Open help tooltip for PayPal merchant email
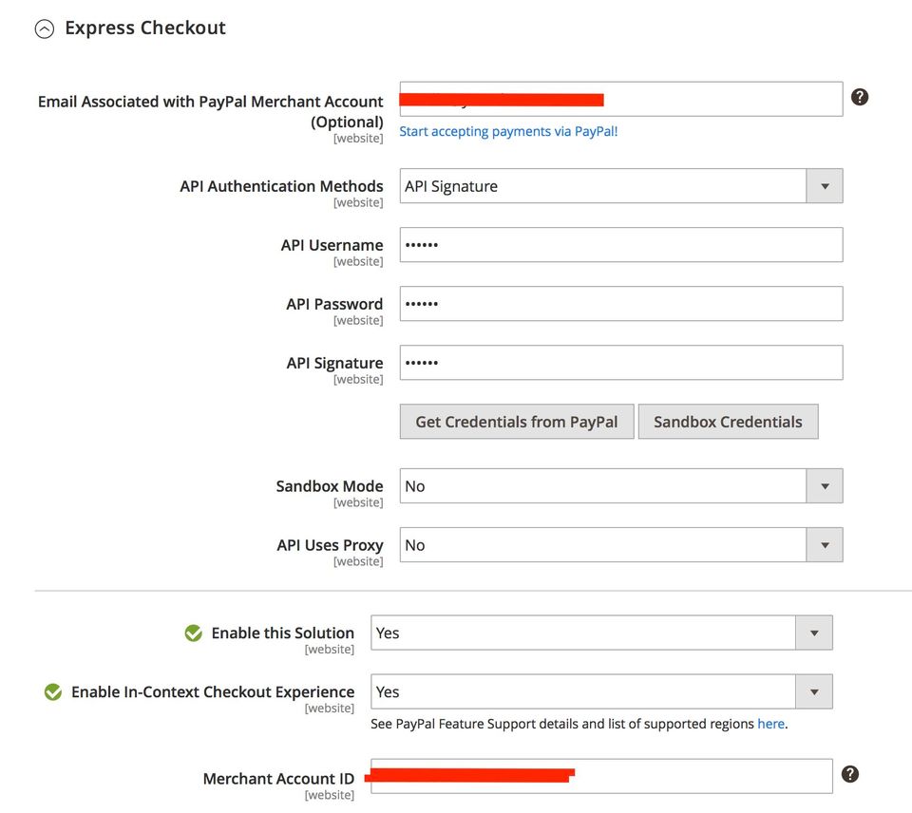The height and width of the screenshot is (813, 912). point(860,97)
